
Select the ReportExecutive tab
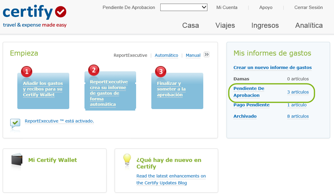point(130,55)
